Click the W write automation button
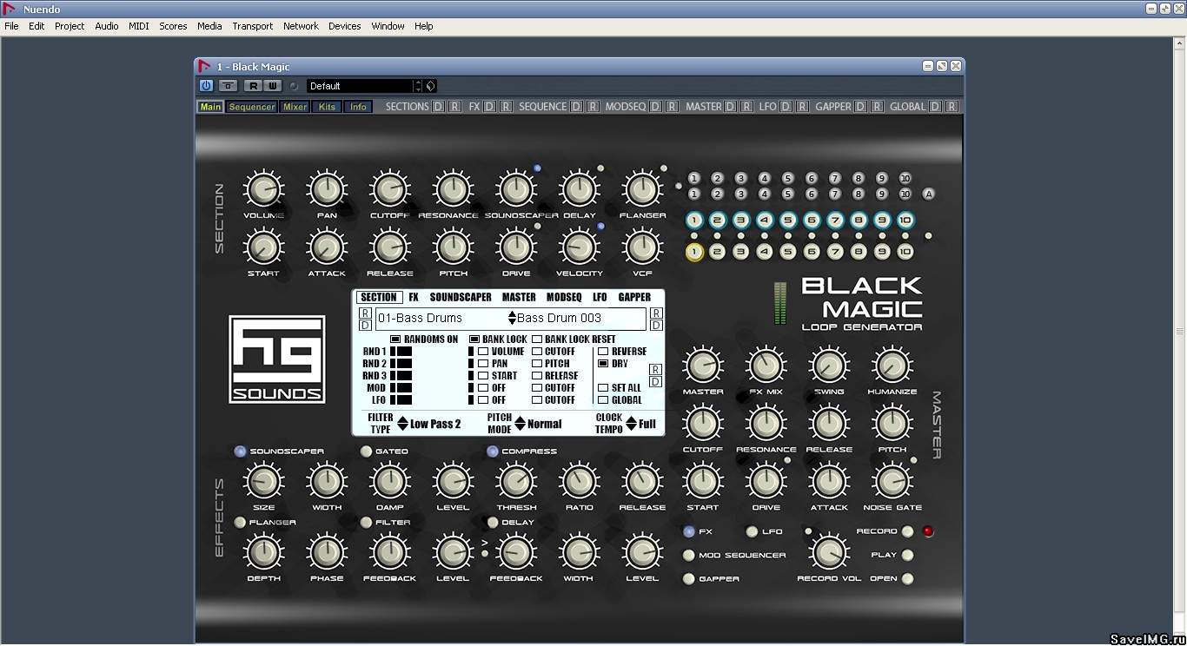Screen dimensions: 1187x646 (x=273, y=86)
